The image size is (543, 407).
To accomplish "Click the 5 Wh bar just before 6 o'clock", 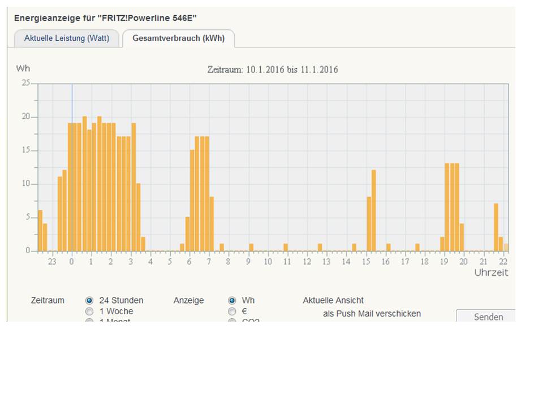I will click(187, 234).
